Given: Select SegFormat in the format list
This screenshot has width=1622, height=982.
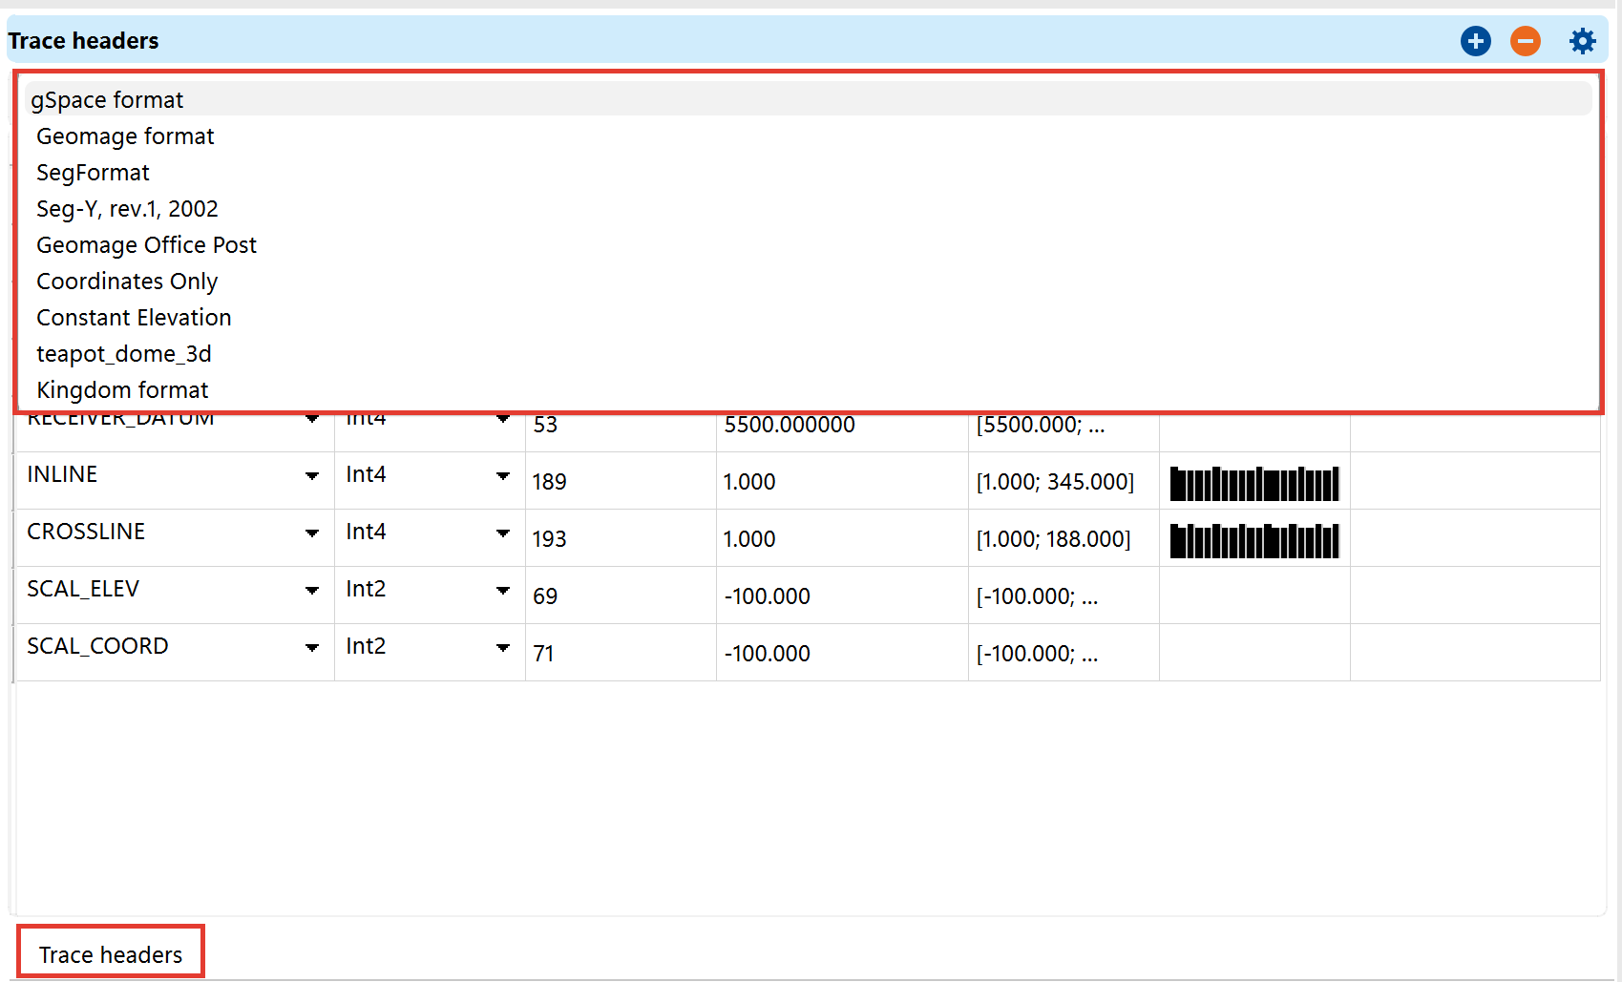Looking at the screenshot, I should click(x=93, y=173).
